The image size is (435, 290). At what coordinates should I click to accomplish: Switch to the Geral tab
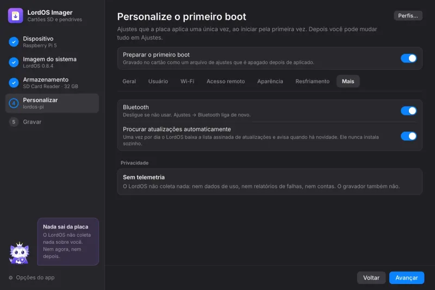click(129, 81)
